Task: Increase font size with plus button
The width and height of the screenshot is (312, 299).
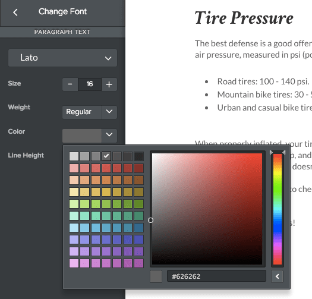Action: (x=109, y=84)
